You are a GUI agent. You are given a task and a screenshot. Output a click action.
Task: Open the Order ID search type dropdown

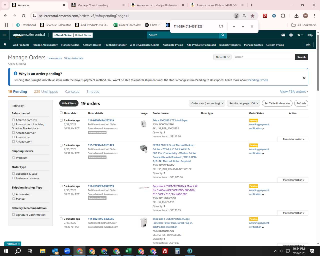coord(222,57)
